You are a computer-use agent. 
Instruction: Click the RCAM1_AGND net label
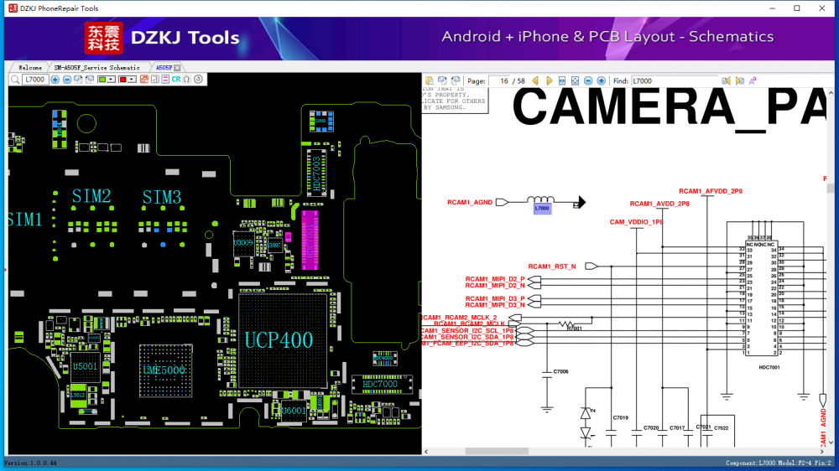(470, 202)
